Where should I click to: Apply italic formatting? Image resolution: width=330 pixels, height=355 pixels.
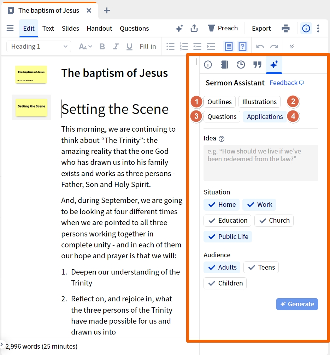pyautogui.click(x=116, y=47)
